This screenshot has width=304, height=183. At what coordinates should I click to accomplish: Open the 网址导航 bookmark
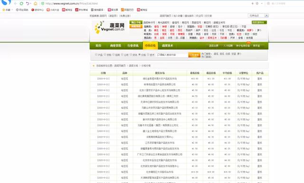[22, 9]
